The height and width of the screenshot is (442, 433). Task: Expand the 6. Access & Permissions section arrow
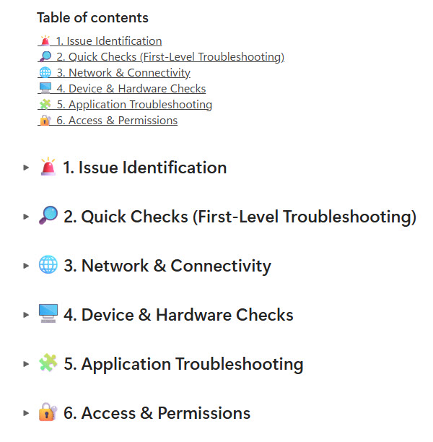27,413
